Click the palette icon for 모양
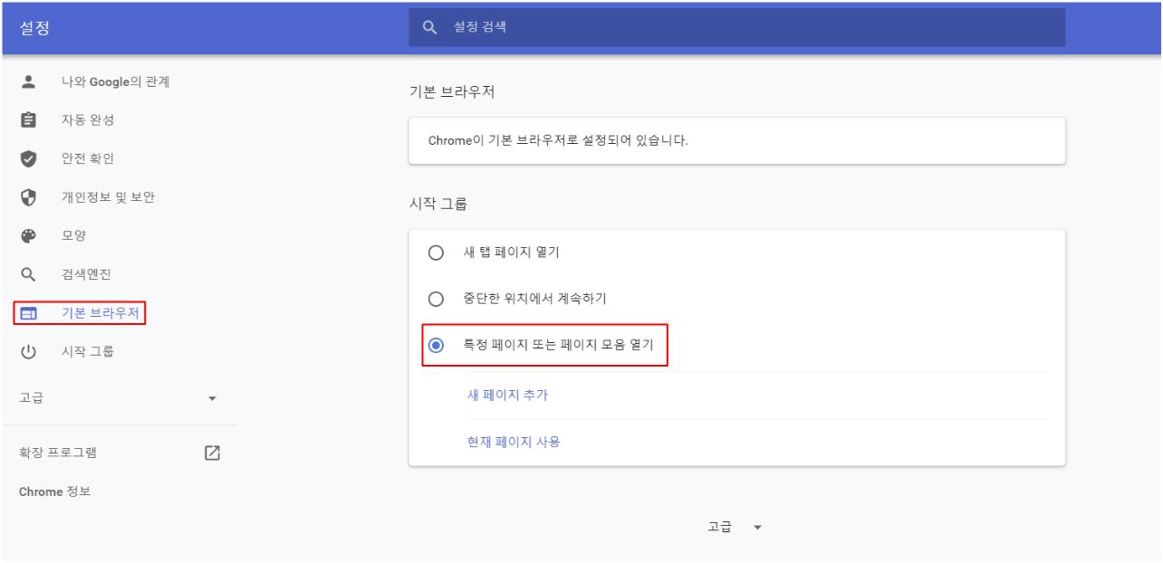Screen dimensions: 1163x563 click(x=27, y=236)
